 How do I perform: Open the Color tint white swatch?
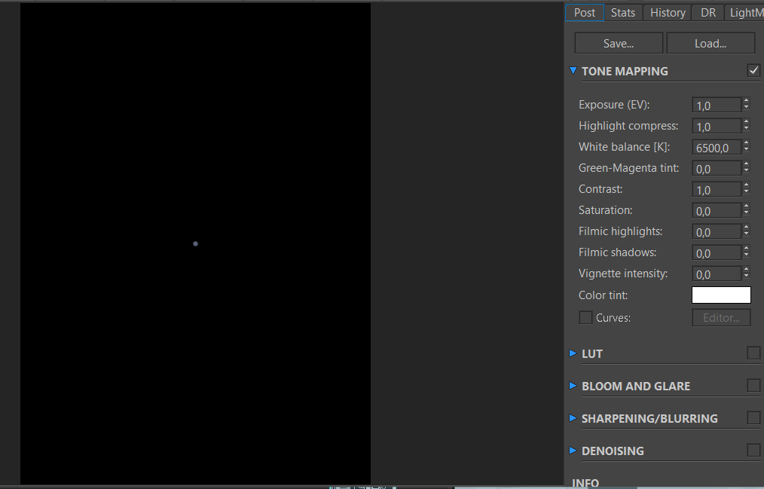721,295
